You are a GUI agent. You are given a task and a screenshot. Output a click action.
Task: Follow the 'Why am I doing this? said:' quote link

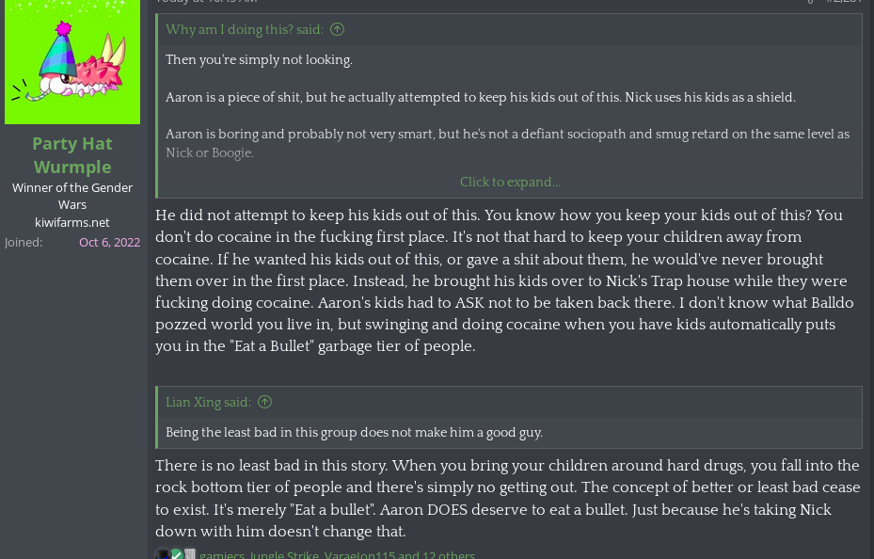point(244,30)
